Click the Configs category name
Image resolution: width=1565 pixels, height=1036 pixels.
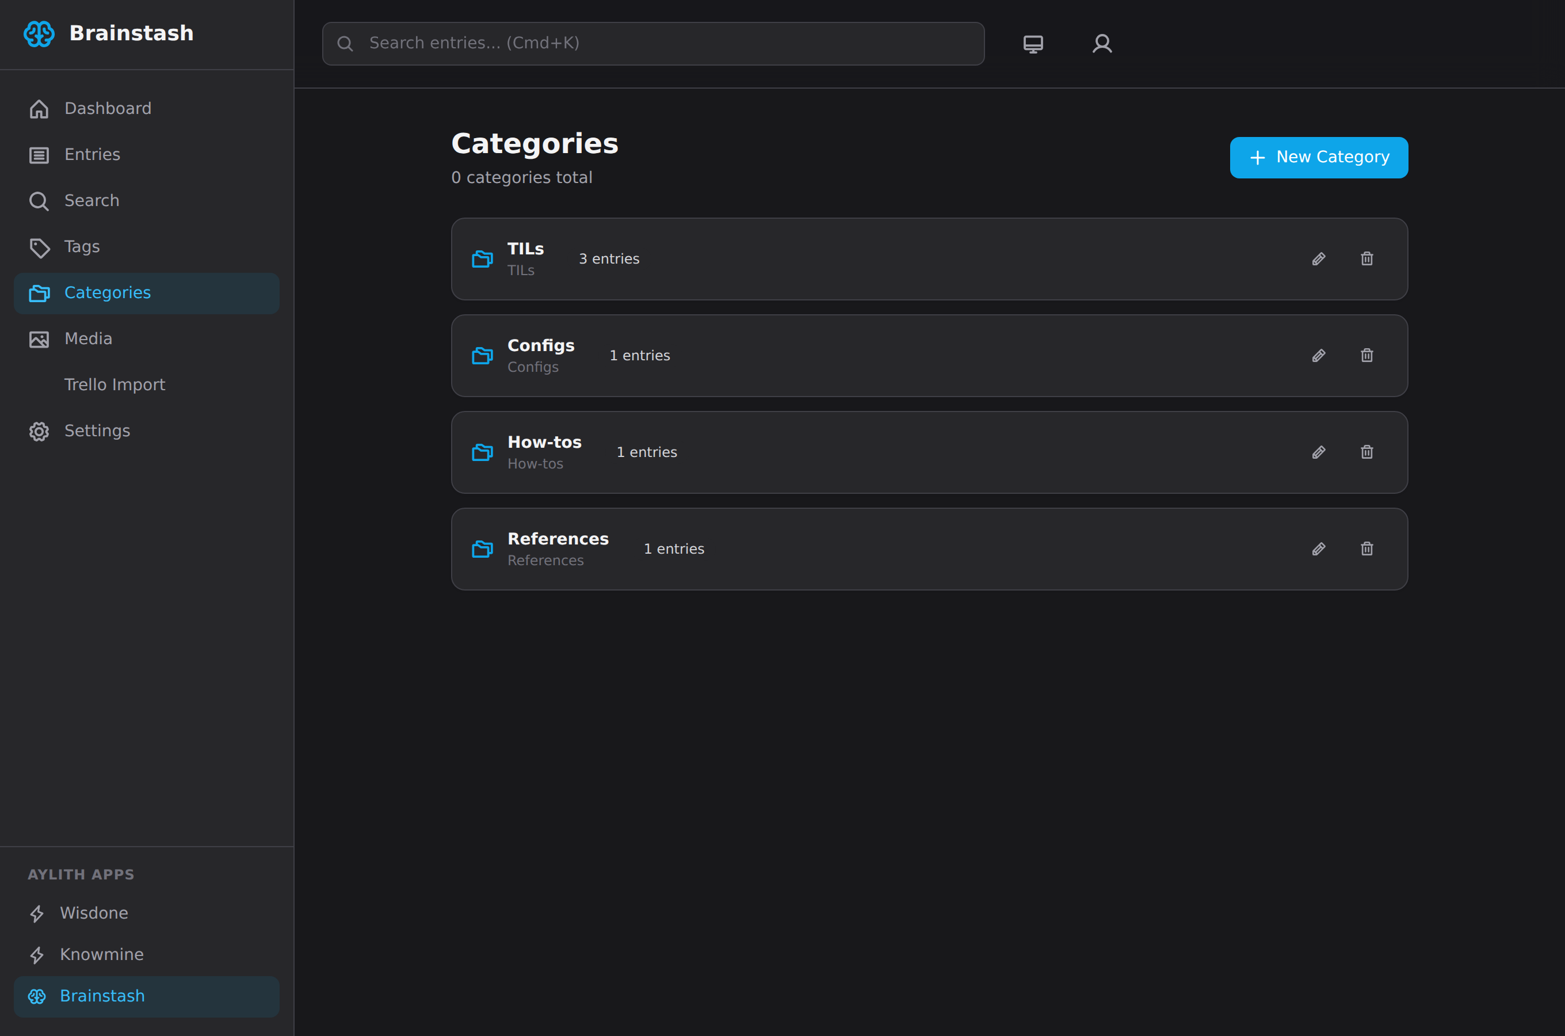pos(541,345)
